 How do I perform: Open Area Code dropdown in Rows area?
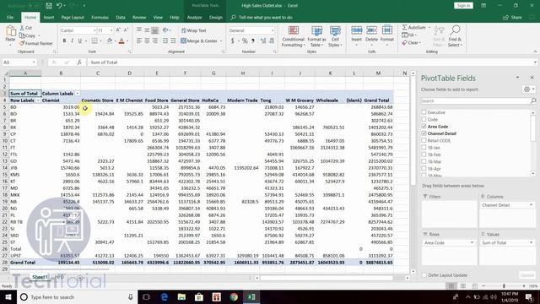pos(472,242)
